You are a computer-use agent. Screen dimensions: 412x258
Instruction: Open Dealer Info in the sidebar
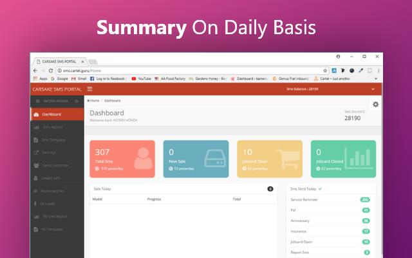click(57, 178)
